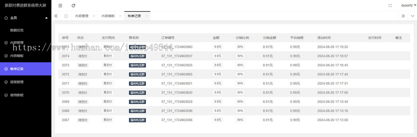Click the 群名称 column header

point(134,38)
